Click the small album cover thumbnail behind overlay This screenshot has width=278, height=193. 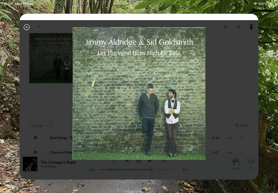[x=51, y=58]
